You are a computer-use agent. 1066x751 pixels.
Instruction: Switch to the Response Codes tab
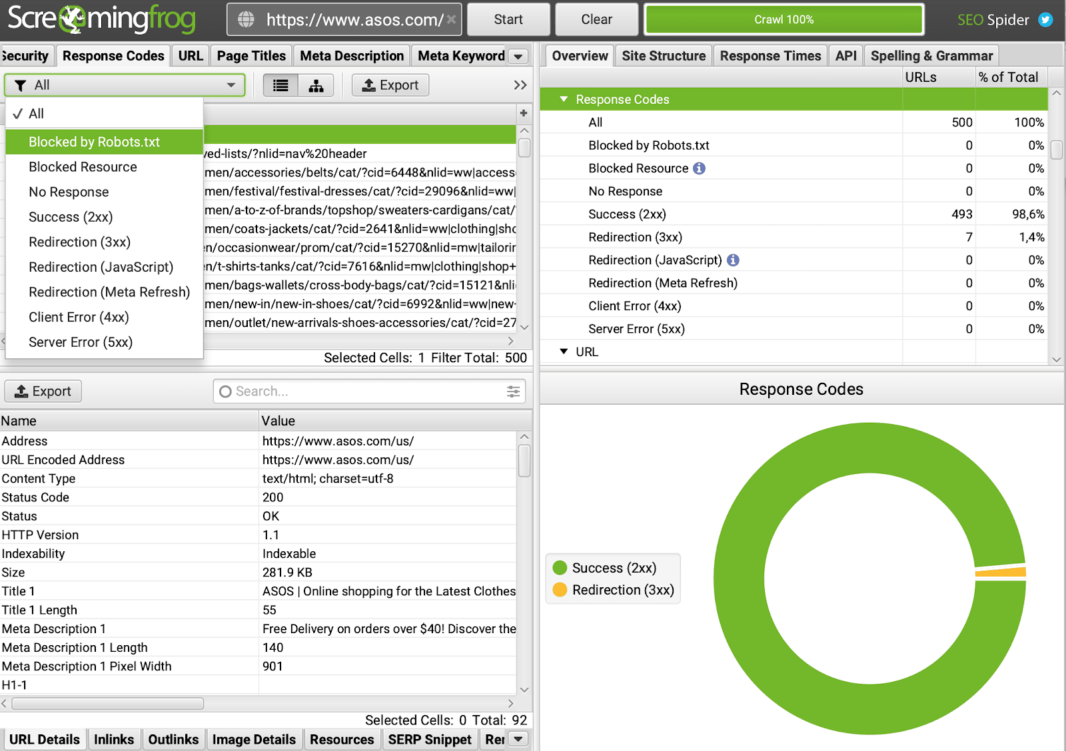pyautogui.click(x=113, y=56)
